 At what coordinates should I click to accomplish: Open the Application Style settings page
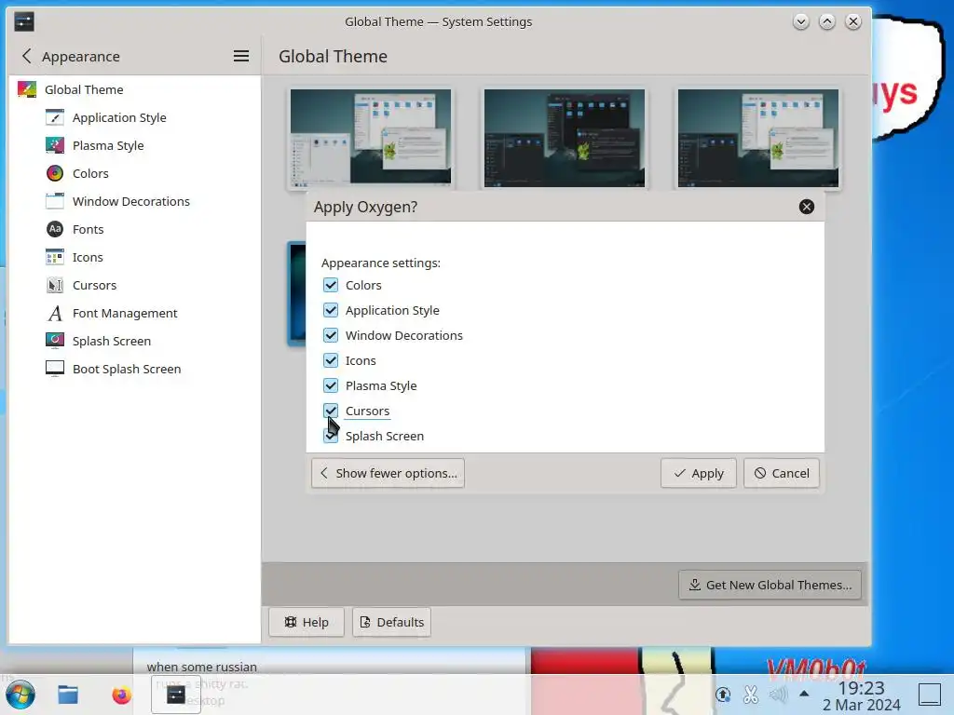click(119, 117)
